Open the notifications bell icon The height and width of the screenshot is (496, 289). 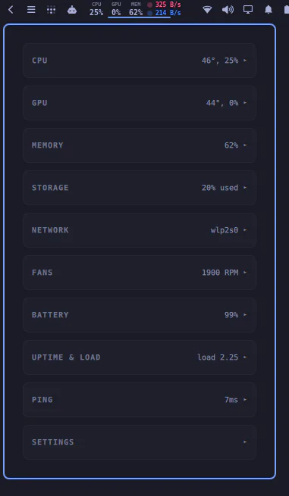(x=269, y=10)
